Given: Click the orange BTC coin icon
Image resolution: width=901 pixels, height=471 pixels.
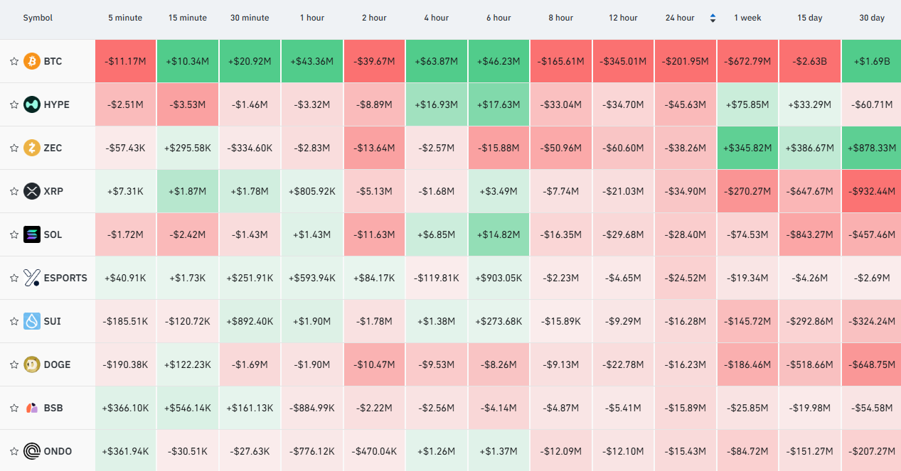Looking at the screenshot, I should click(x=32, y=61).
